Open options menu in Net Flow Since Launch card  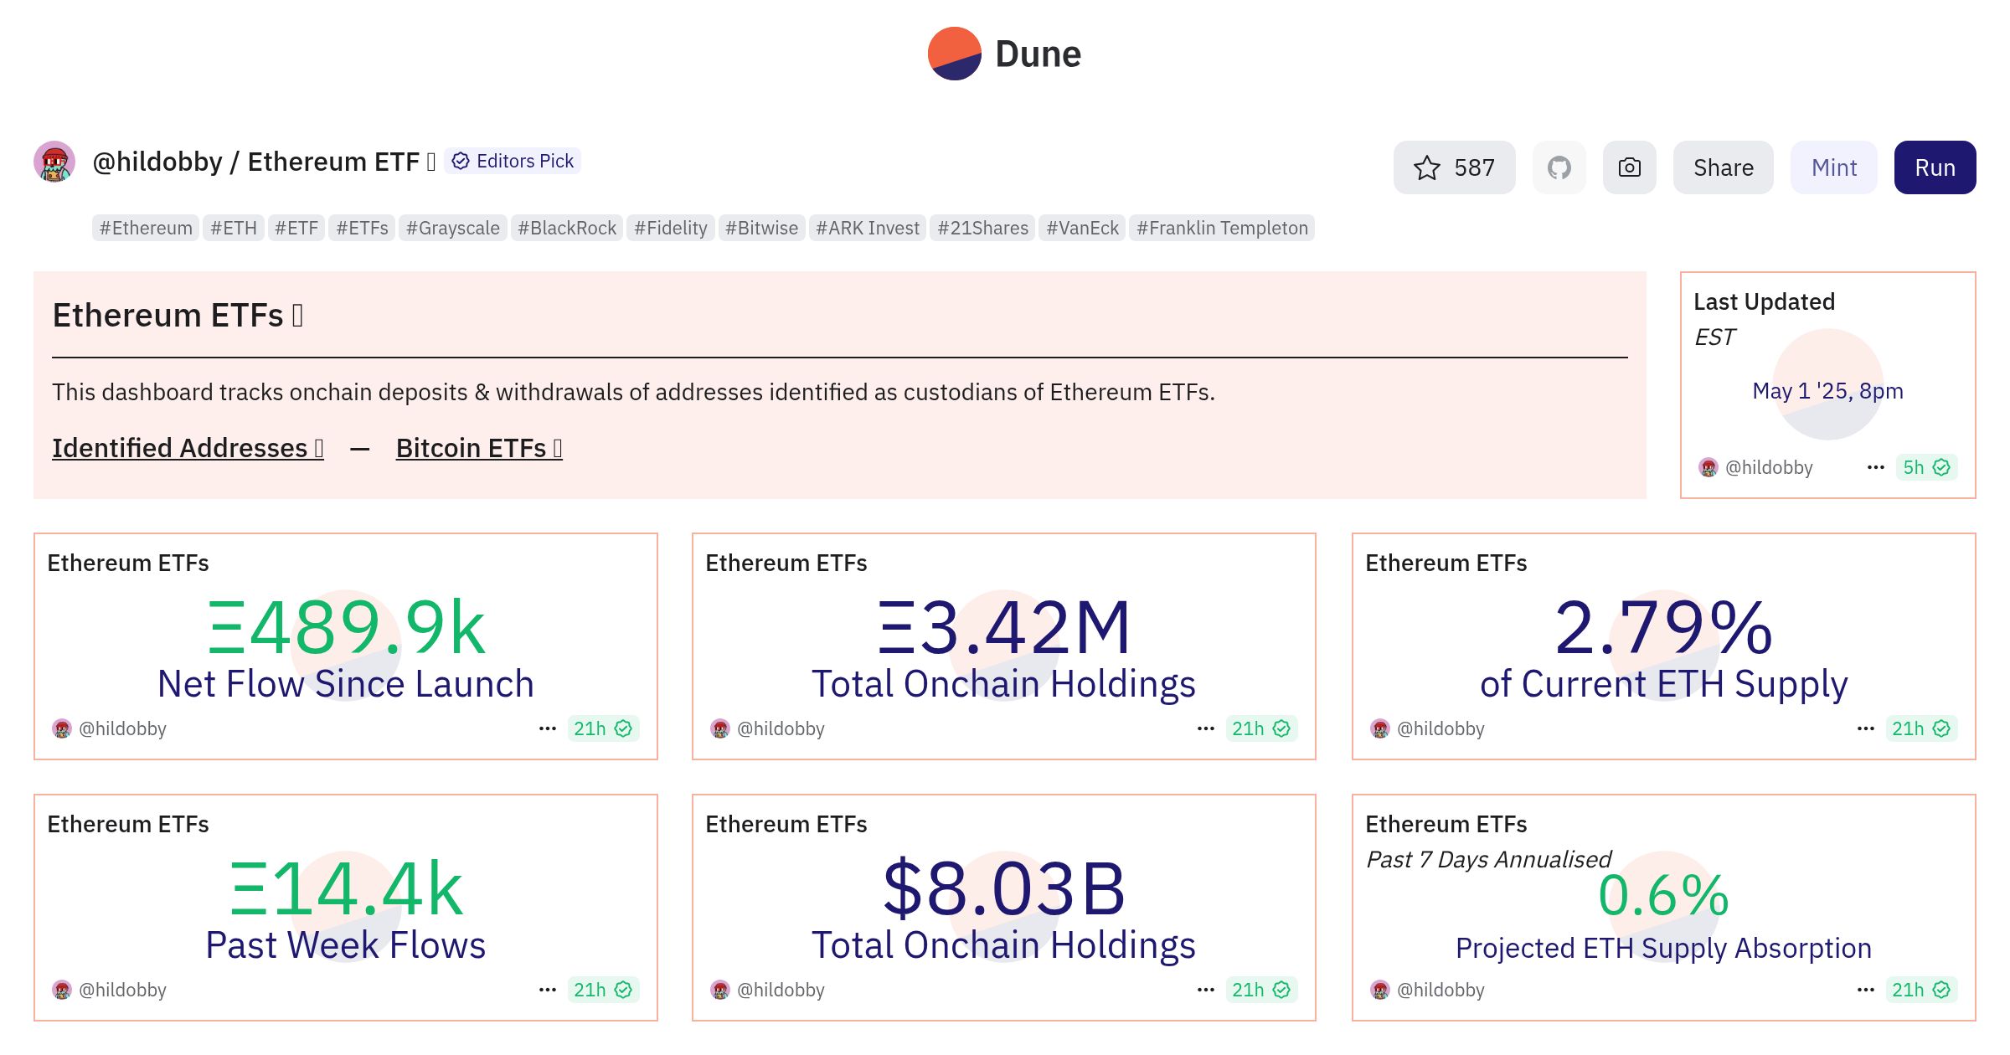tap(548, 728)
